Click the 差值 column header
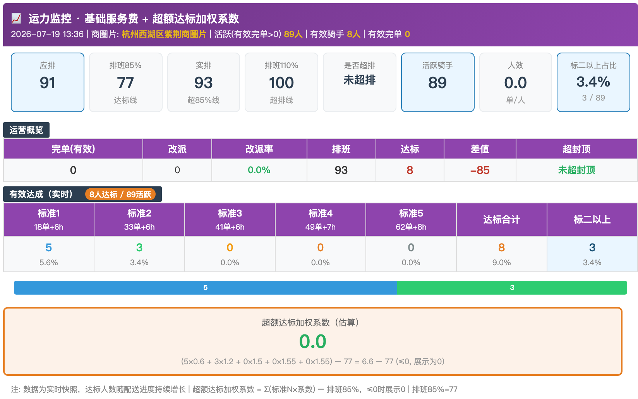Viewport: 638px width, 399px height. (480, 149)
